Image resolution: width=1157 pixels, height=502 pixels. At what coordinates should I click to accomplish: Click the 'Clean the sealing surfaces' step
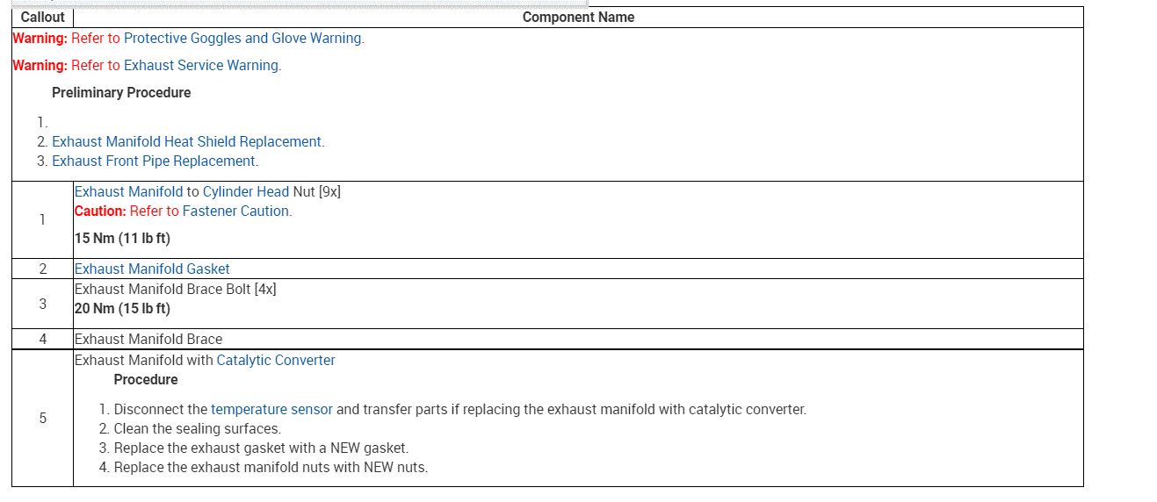[x=197, y=429]
